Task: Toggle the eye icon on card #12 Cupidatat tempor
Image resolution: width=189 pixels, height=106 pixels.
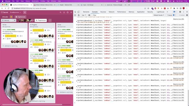Action: click(x=59, y=82)
